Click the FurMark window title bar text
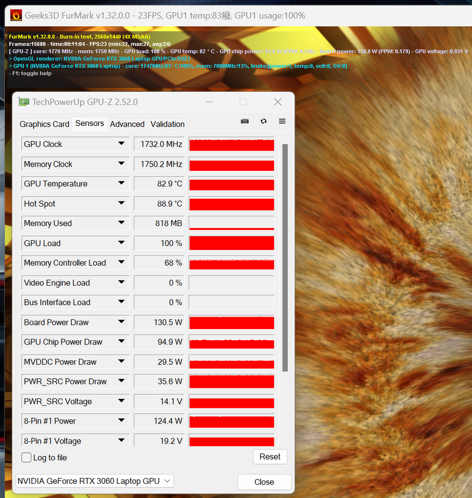The height and width of the screenshot is (498, 472). 165,16
